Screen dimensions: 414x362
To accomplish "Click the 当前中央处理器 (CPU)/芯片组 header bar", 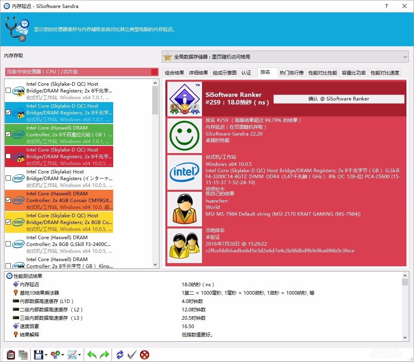I will [82, 72].
